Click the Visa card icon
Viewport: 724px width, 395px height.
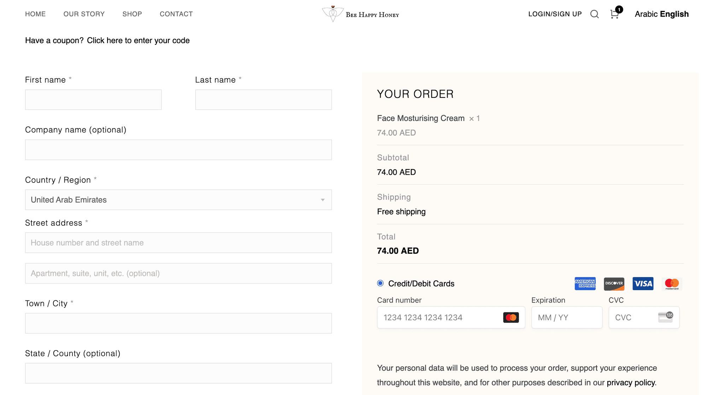point(643,284)
